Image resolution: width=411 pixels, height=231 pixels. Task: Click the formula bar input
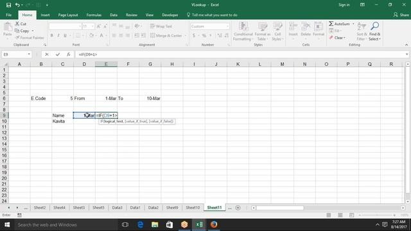pyautogui.click(x=240, y=55)
